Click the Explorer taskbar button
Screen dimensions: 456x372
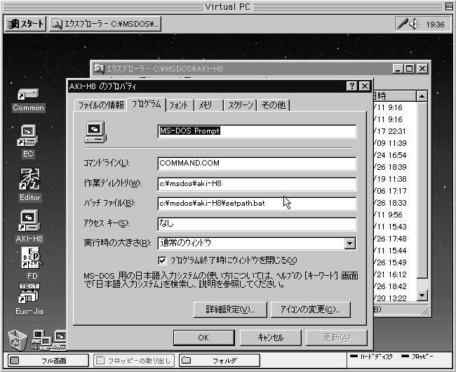105,24
